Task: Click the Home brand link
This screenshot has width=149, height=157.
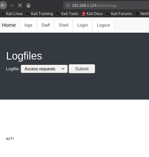Action: tap(9, 25)
